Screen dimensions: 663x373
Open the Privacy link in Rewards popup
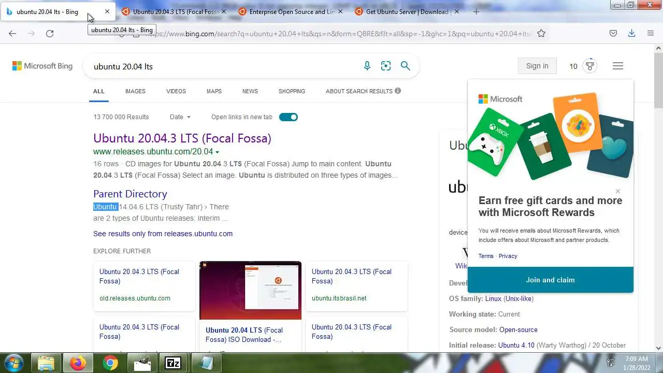point(508,256)
